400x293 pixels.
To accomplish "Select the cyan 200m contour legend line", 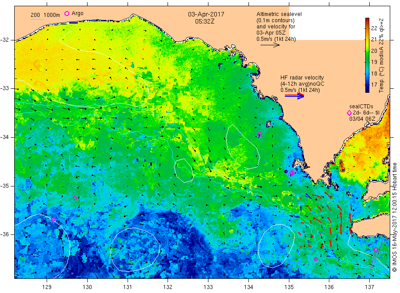I will 37,19.
